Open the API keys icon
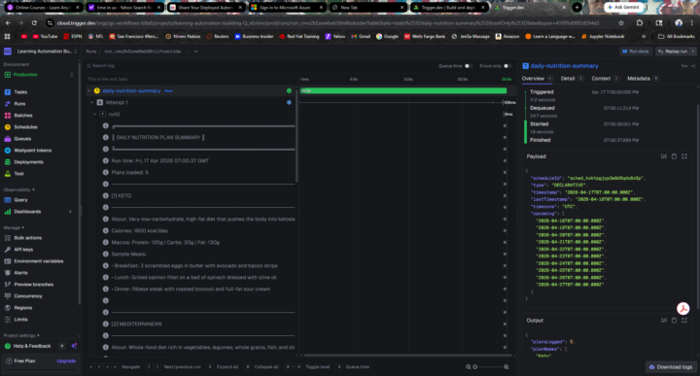The width and height of the screenshot is (700, 376). (8, 250)
